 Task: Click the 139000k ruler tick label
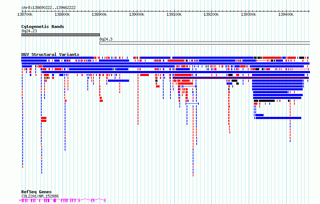click(137, 14)
